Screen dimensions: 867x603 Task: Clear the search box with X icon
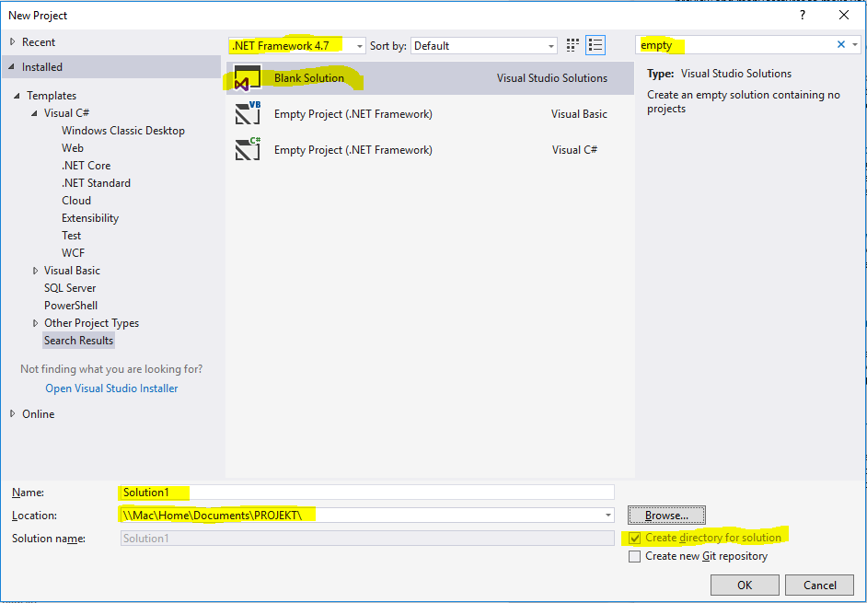[x=841, y=45]
